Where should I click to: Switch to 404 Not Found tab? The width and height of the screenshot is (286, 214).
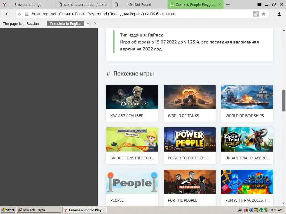click(139, 4)
